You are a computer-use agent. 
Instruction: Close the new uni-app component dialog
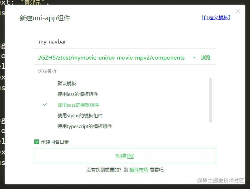[x=238, y=11]
